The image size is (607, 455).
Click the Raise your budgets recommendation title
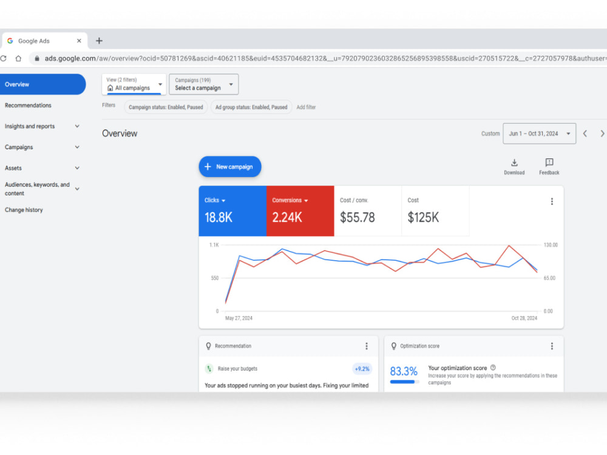237,369
